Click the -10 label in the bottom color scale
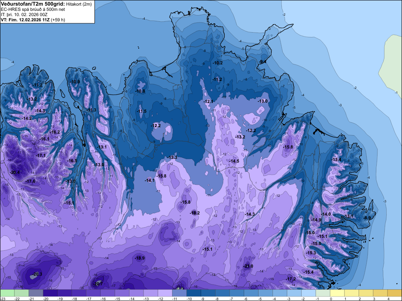 pos(189,299)
